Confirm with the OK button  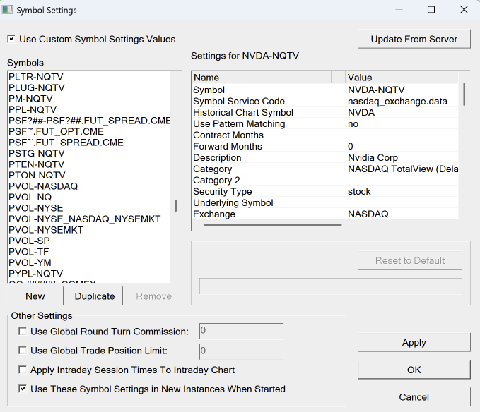(x=414, y=370)
